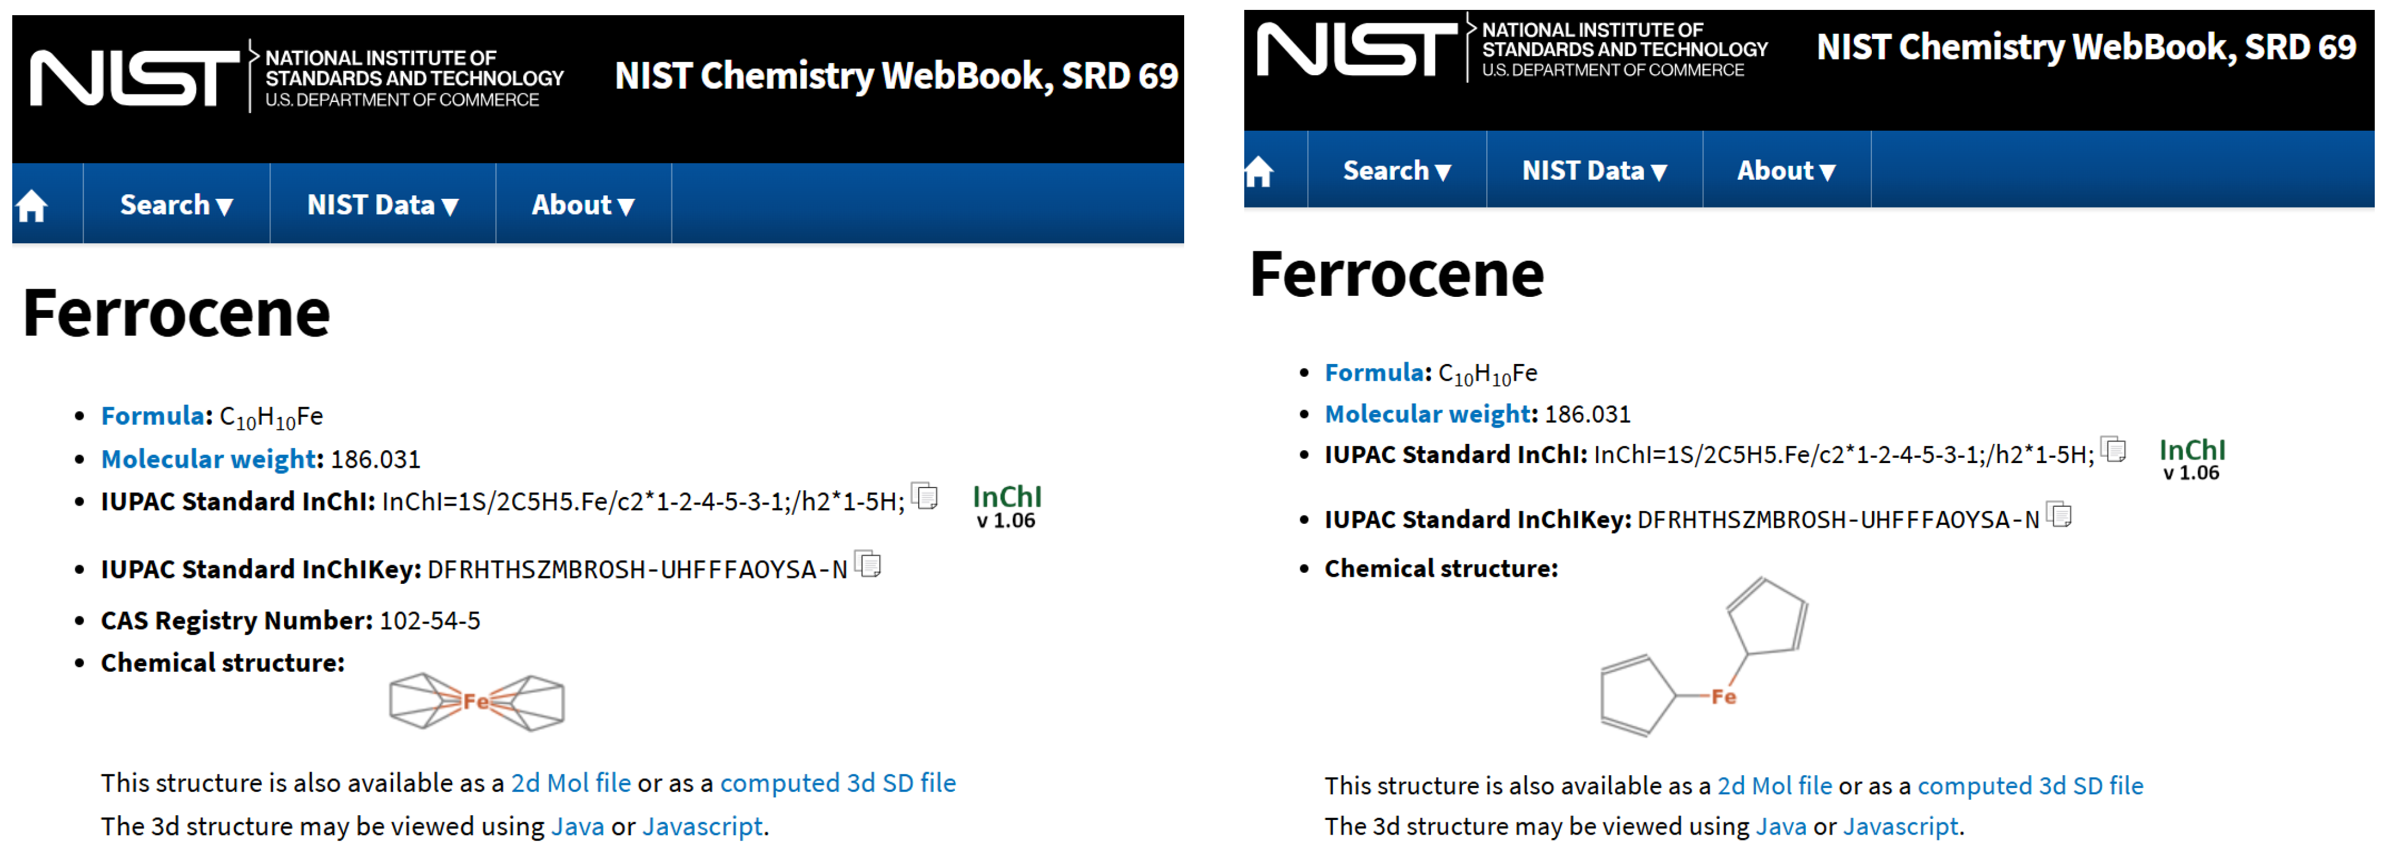This screenshot has width=2387, height=848.
Task: Open the About dropdown in left navbar
Action: pos(583,205)
